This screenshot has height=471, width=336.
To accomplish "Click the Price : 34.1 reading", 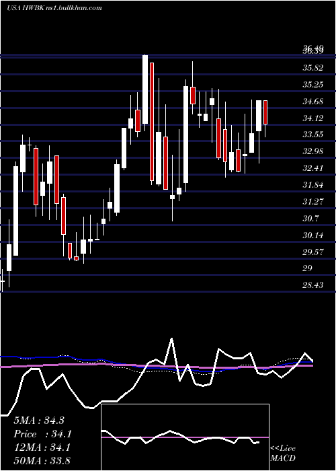I will [42, 434].
